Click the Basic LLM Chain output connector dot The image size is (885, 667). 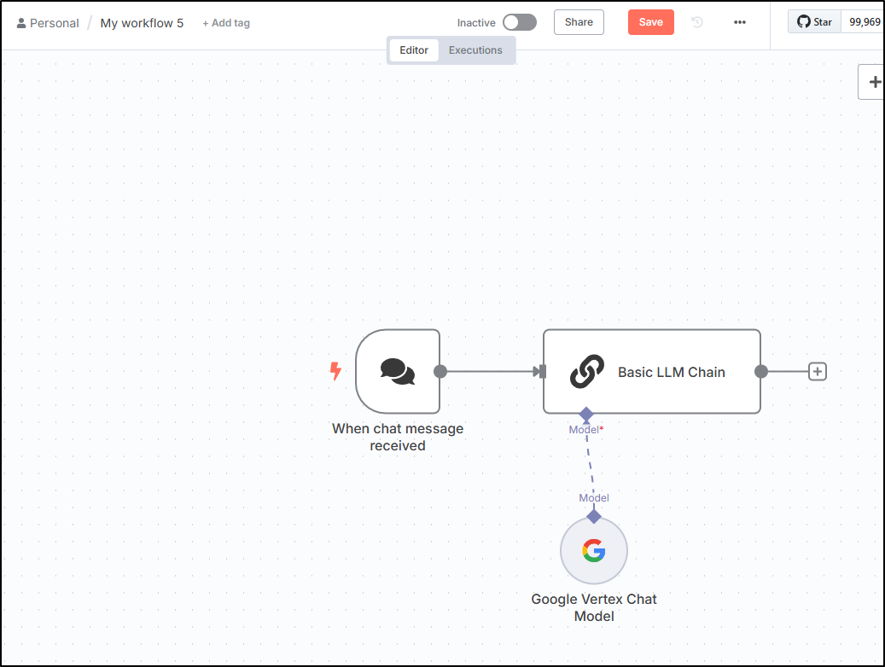761,371
